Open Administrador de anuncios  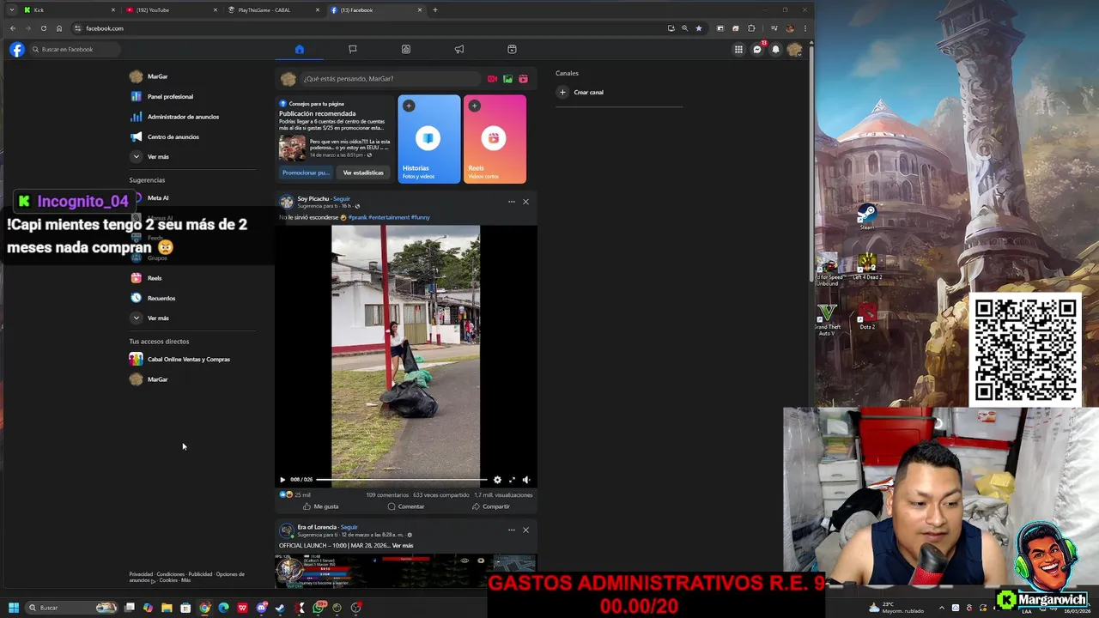pyautogui.click(x=192, y=117)
